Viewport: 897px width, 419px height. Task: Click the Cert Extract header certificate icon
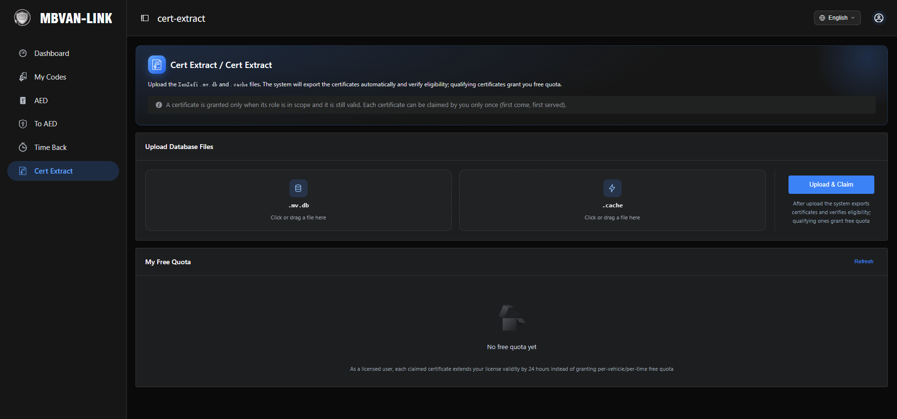tap(157, 65)
